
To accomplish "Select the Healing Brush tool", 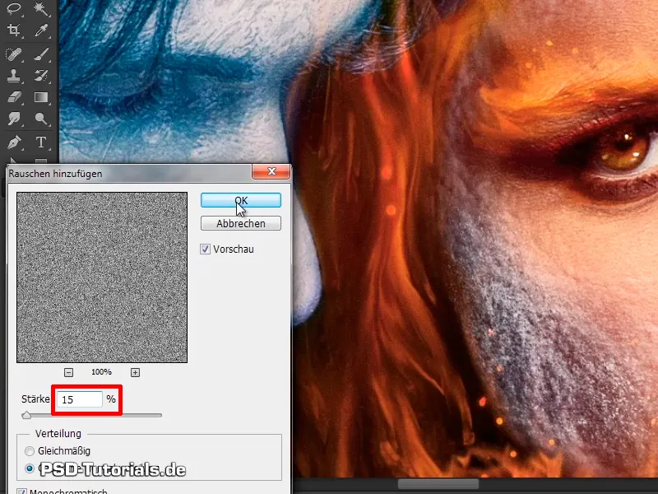I will [14, 54].
